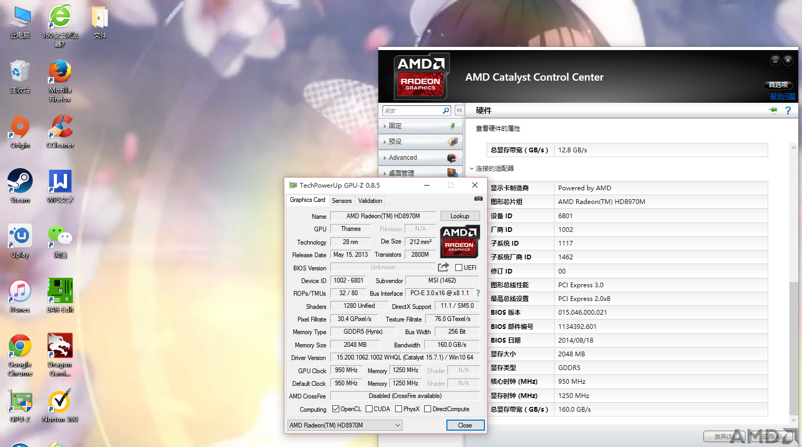Open the 微信 WeChat desktop icon
Image resolution: width=802 pixels, height=447 pixels.
60,241
